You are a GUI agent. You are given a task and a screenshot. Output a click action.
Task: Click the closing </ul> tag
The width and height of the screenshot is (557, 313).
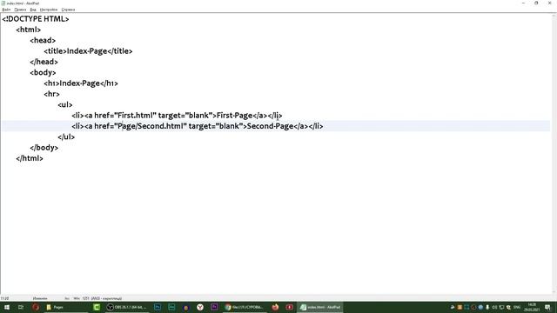point(66,137)
